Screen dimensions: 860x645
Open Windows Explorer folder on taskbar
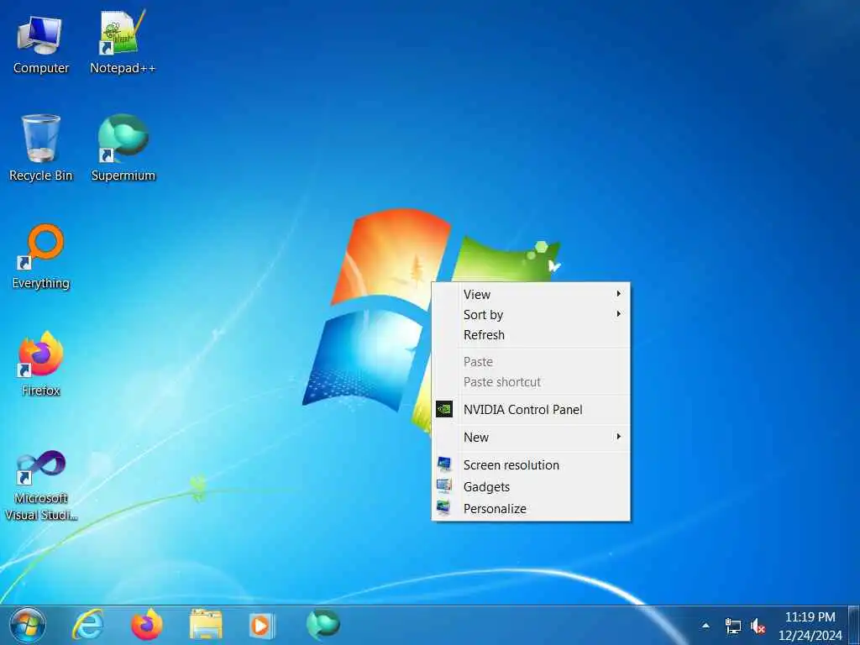pos(206,625)
